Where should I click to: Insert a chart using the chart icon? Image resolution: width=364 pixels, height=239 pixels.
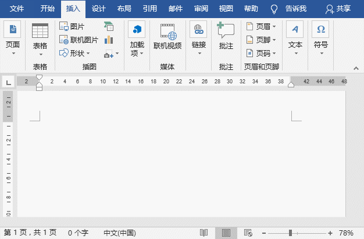coord(109,40)
